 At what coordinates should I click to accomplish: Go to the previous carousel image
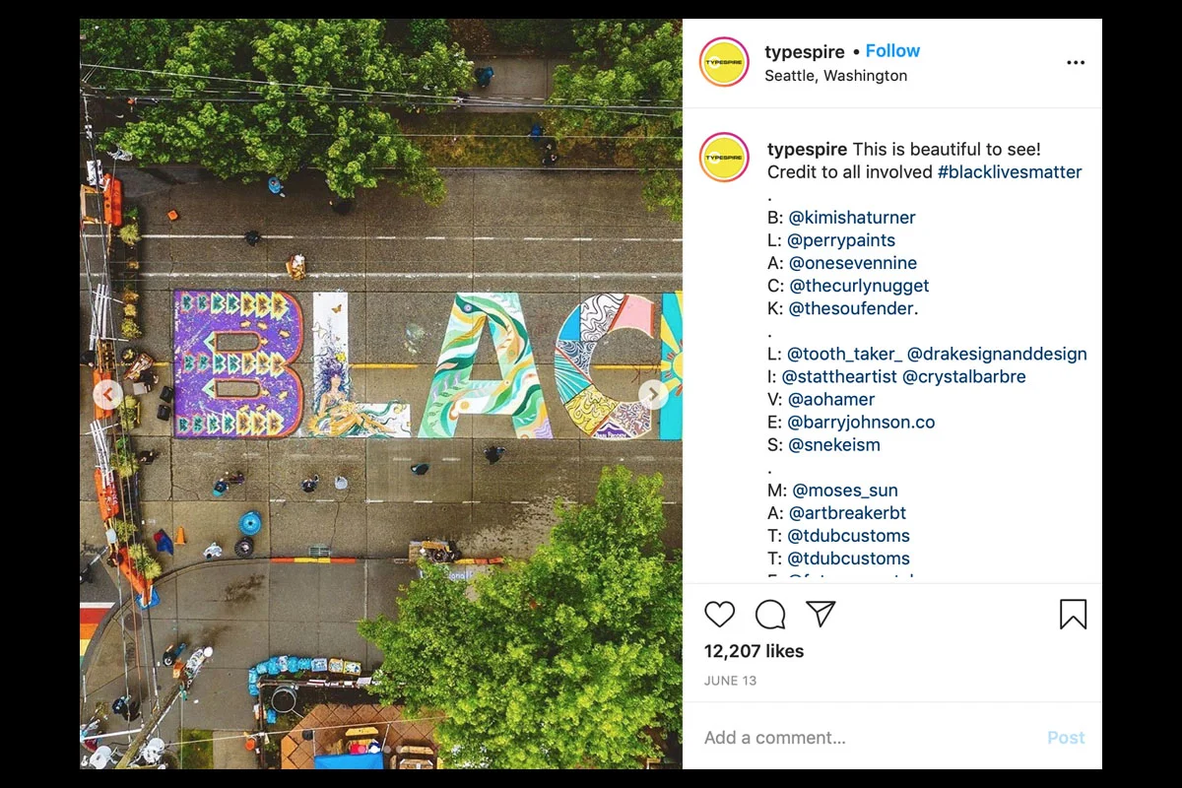(108, 395)
